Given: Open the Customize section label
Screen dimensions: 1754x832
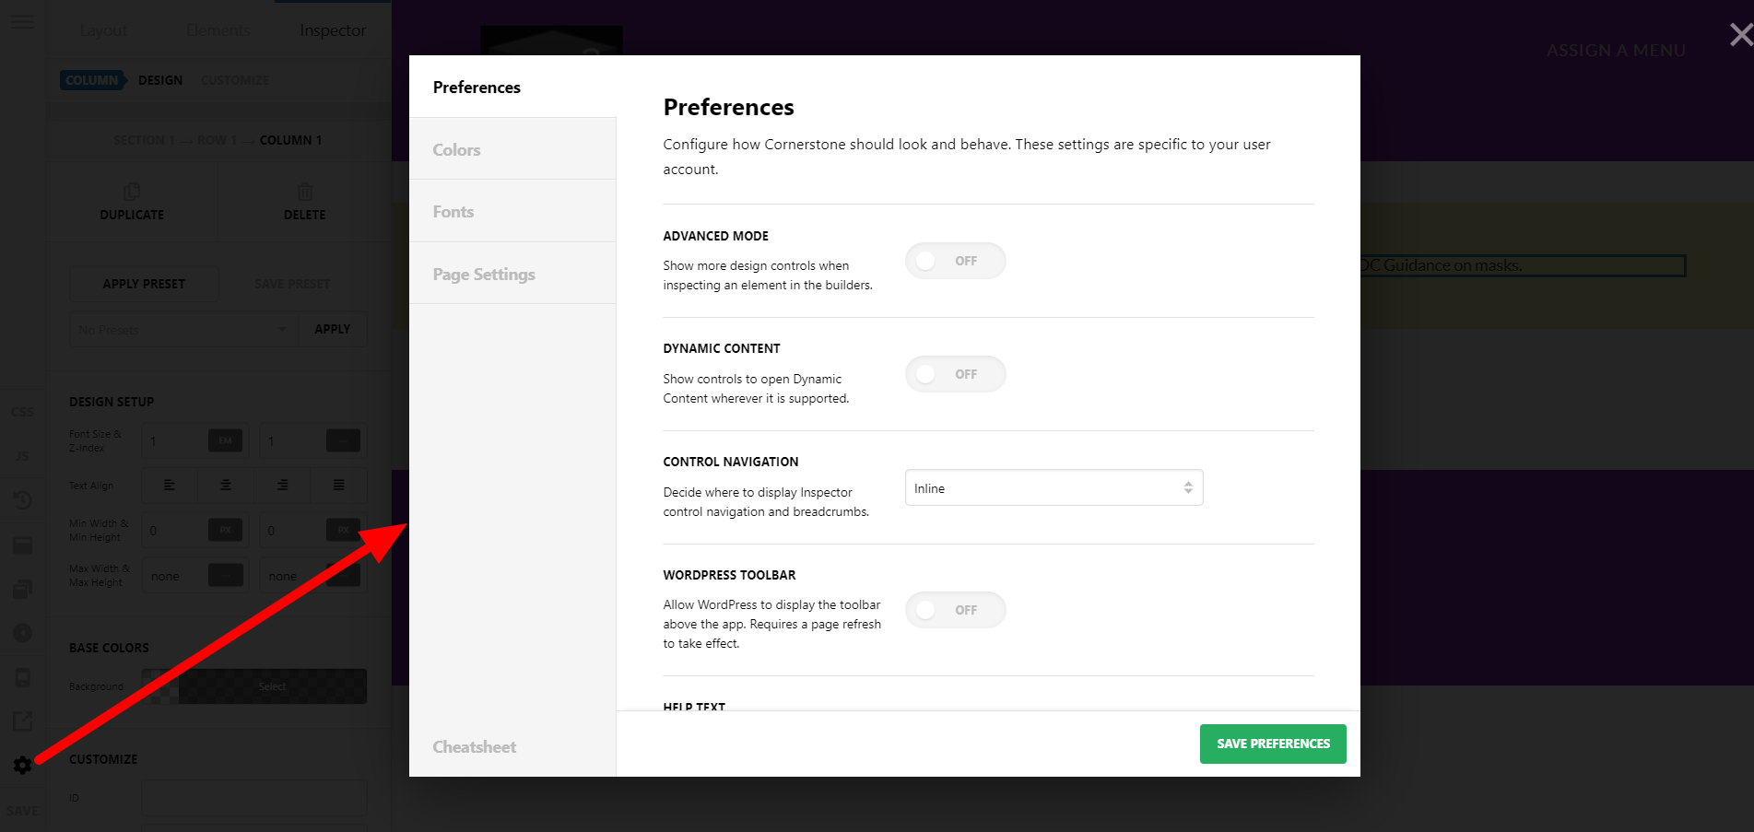Looking at the screenshot, I should (x=235, y=80).
